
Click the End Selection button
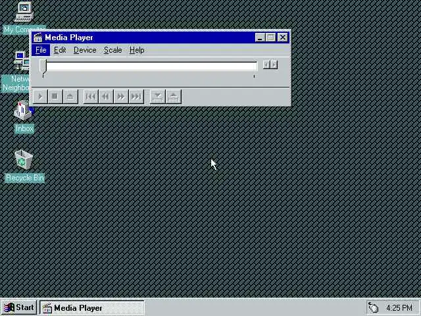174,97
